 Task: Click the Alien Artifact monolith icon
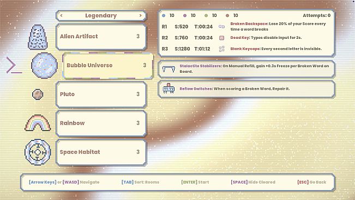point(38,37)
